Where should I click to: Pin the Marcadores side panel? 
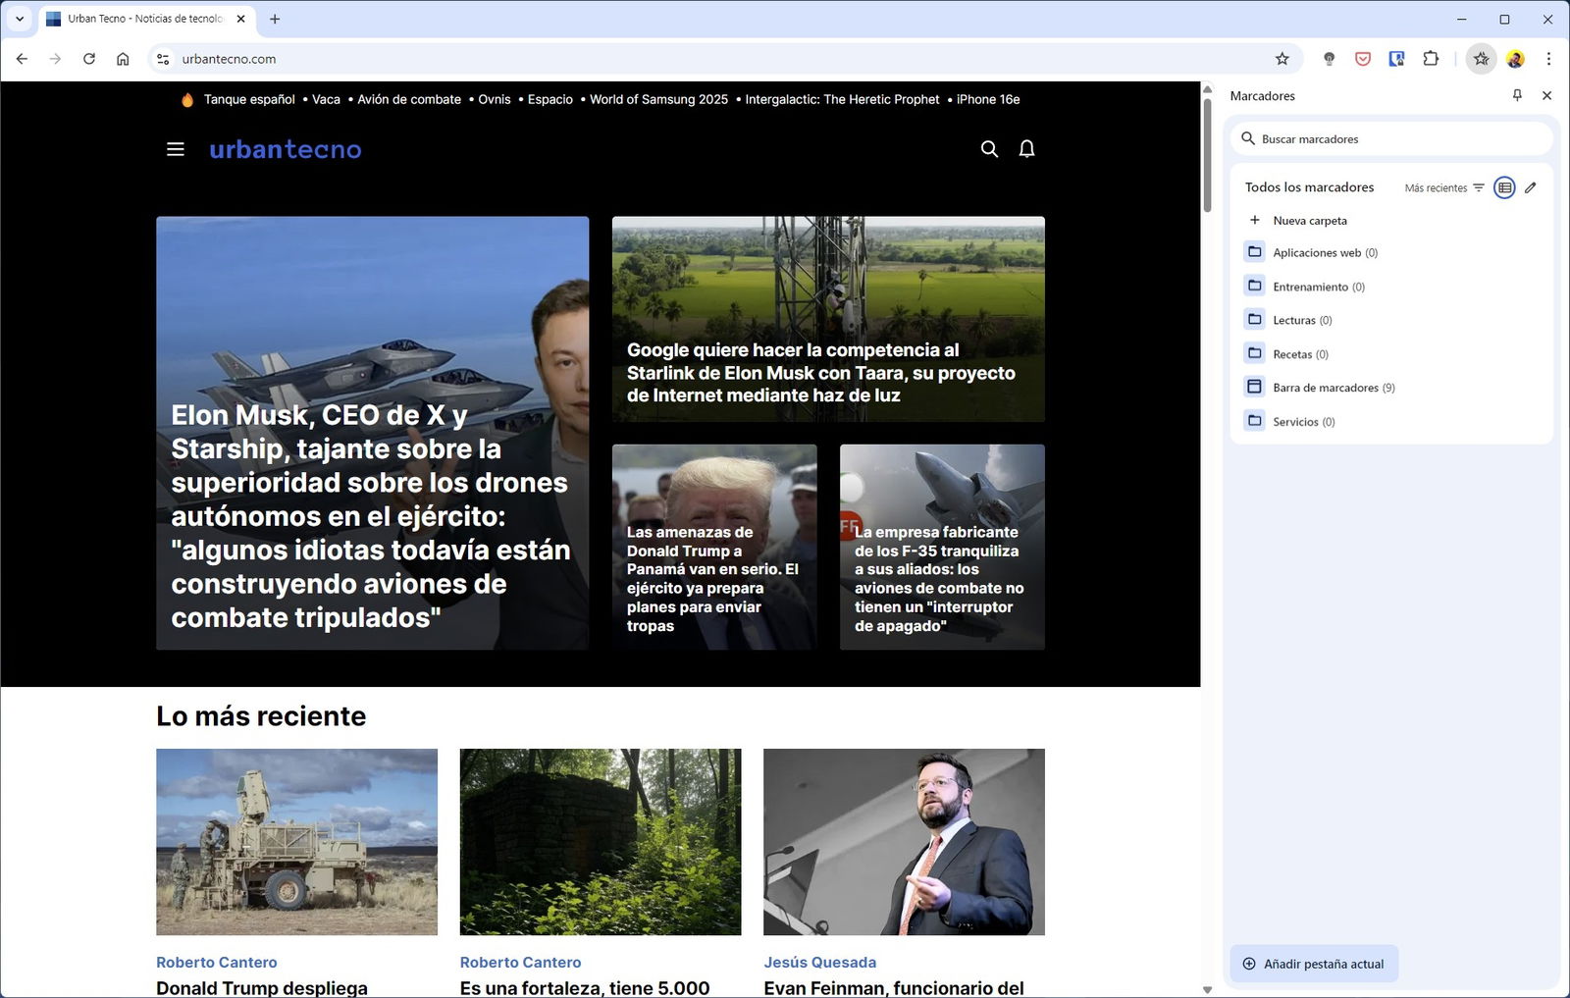(1517, 95)
